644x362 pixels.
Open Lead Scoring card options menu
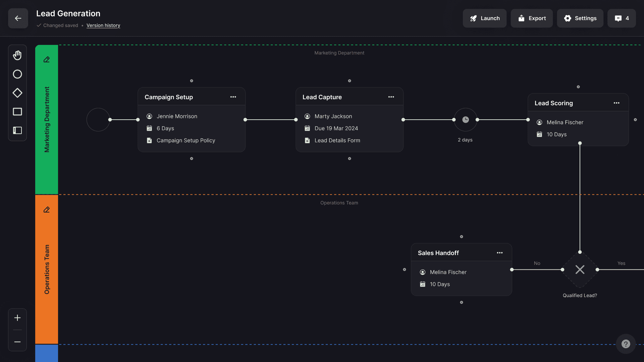coord(616,103)
